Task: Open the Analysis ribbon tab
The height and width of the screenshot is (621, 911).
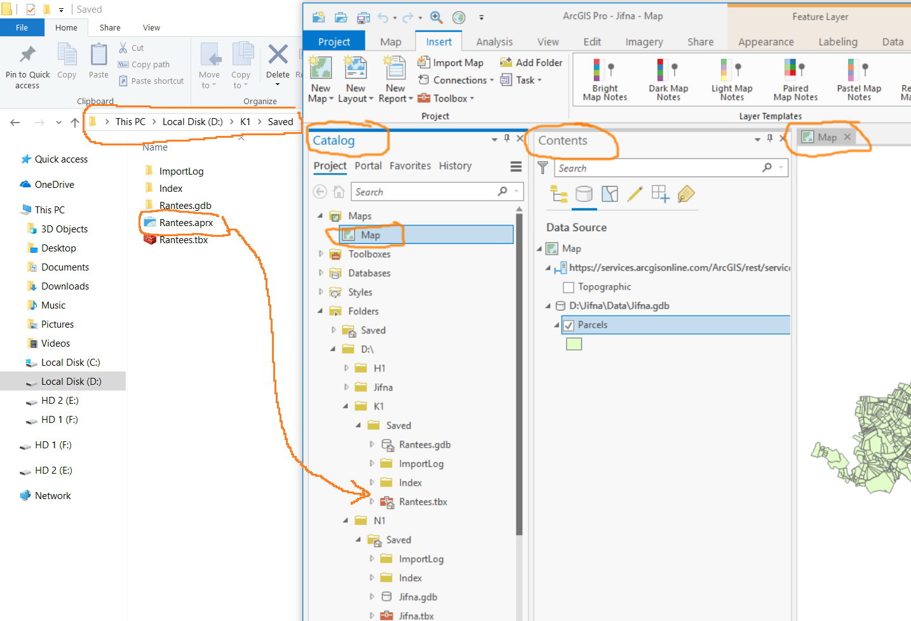Action: tap(494, 42)
